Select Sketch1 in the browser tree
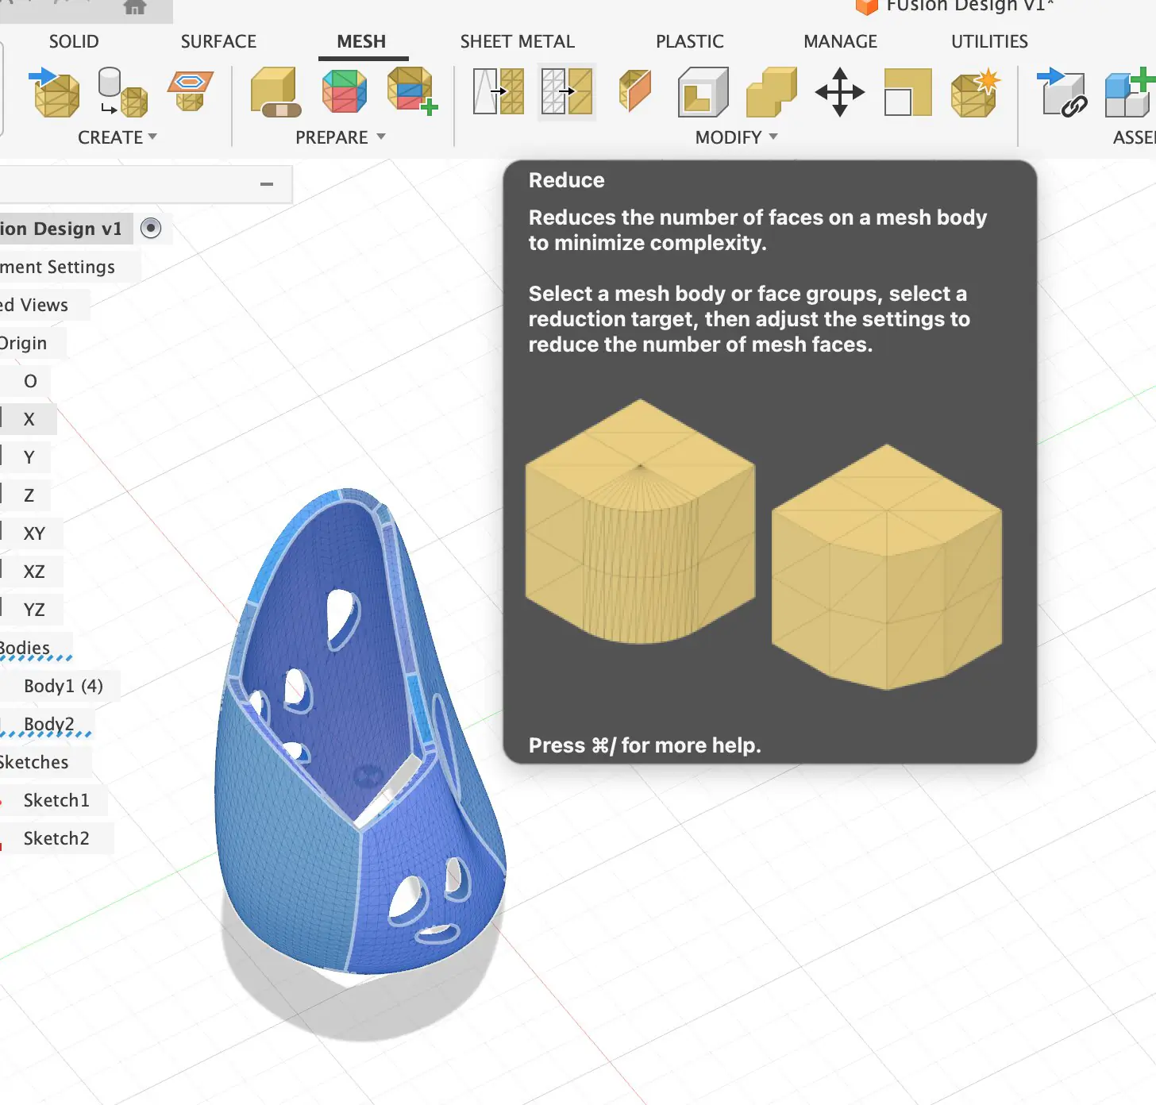 (56, 800)
